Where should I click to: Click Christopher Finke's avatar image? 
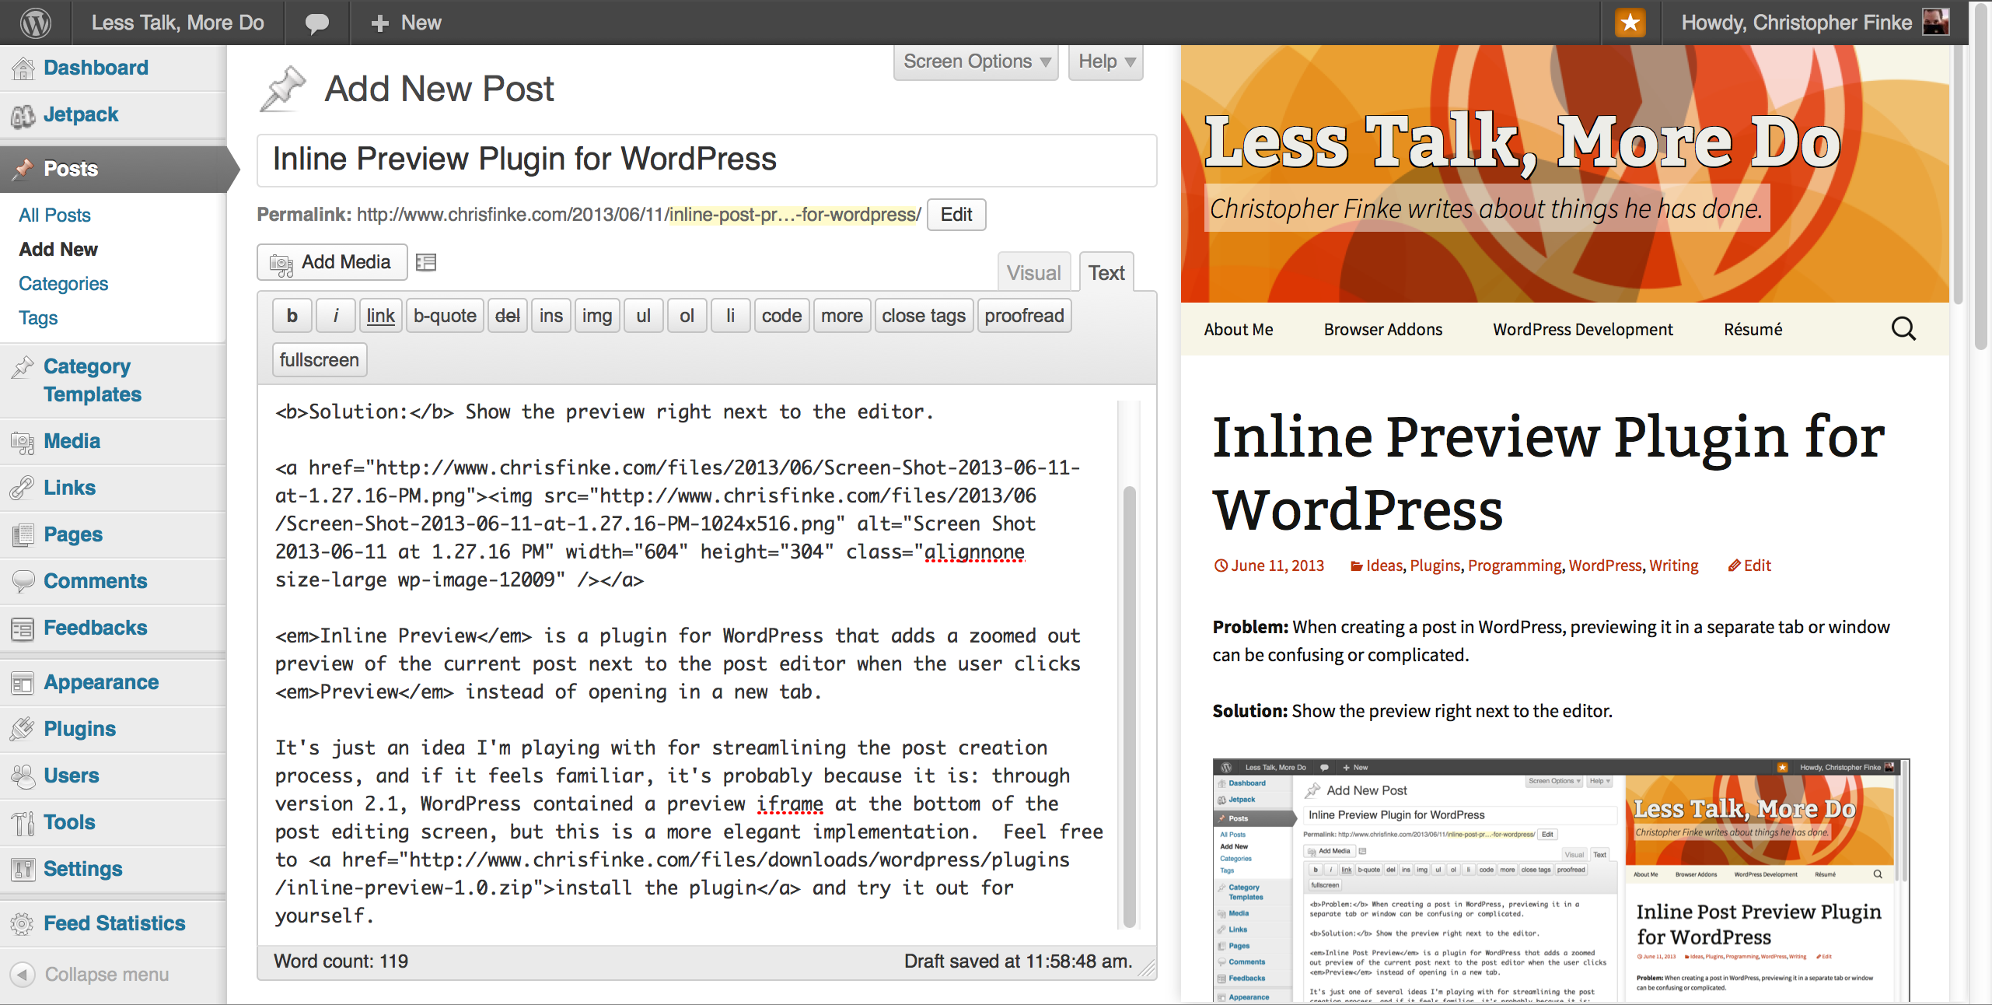[1936, 22]
